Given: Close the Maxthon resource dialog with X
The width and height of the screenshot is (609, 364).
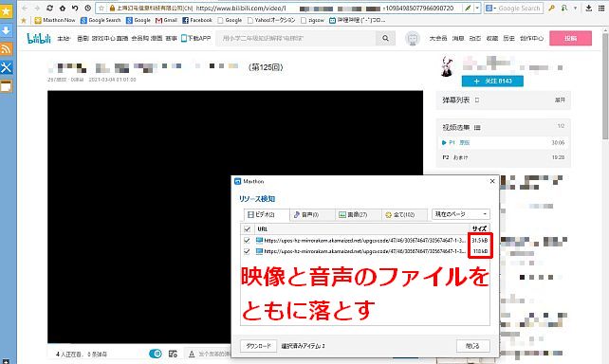Looking at the screenshot, I should (x=492, y=181).
